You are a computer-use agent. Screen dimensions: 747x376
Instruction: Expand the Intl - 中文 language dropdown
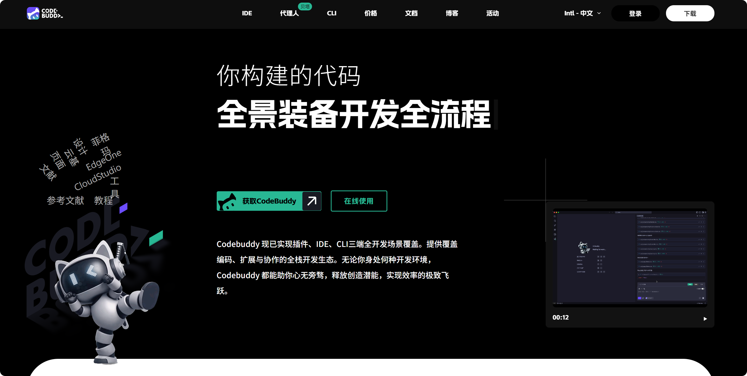click(582, 13)
